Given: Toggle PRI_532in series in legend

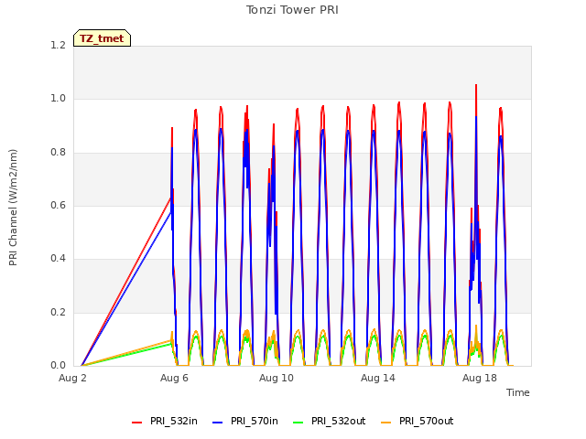Looking at the screenshot, I should [x=165, y=421].
